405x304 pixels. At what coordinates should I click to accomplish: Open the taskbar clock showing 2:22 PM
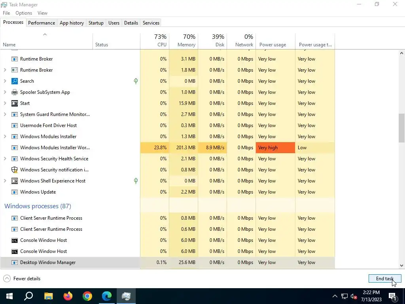(371, 296)
